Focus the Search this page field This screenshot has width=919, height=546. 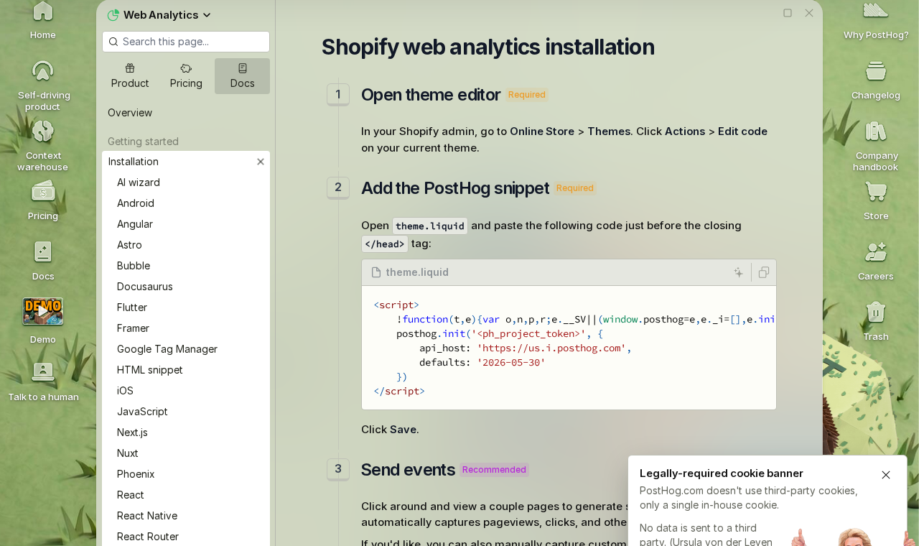[x=186, y=42]
